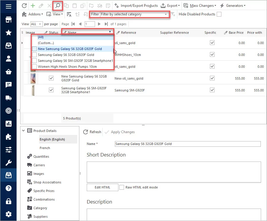Open the star favorites section in the sidebar
The image size is (267, 221).
coord(9,33)
